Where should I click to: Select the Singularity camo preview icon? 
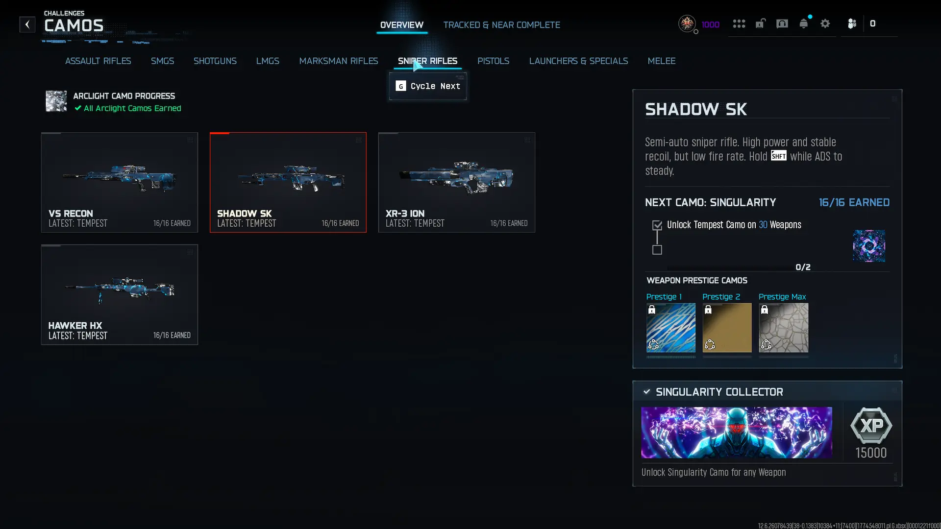(x=869, y=246)
